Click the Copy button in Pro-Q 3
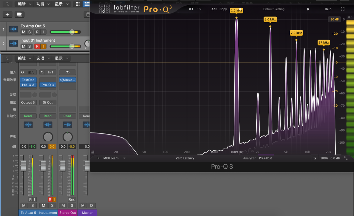This screenshot has width=354, height=216. click(223, 9)
